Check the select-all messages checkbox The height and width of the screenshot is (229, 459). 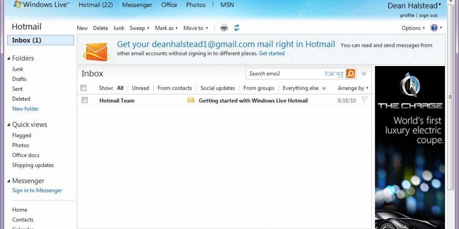tap(83, 88)
